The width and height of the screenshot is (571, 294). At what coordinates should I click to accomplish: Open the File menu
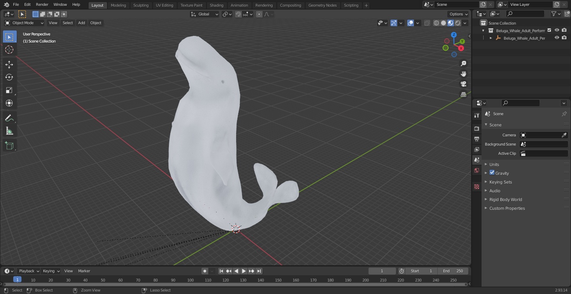coord(16,5)
